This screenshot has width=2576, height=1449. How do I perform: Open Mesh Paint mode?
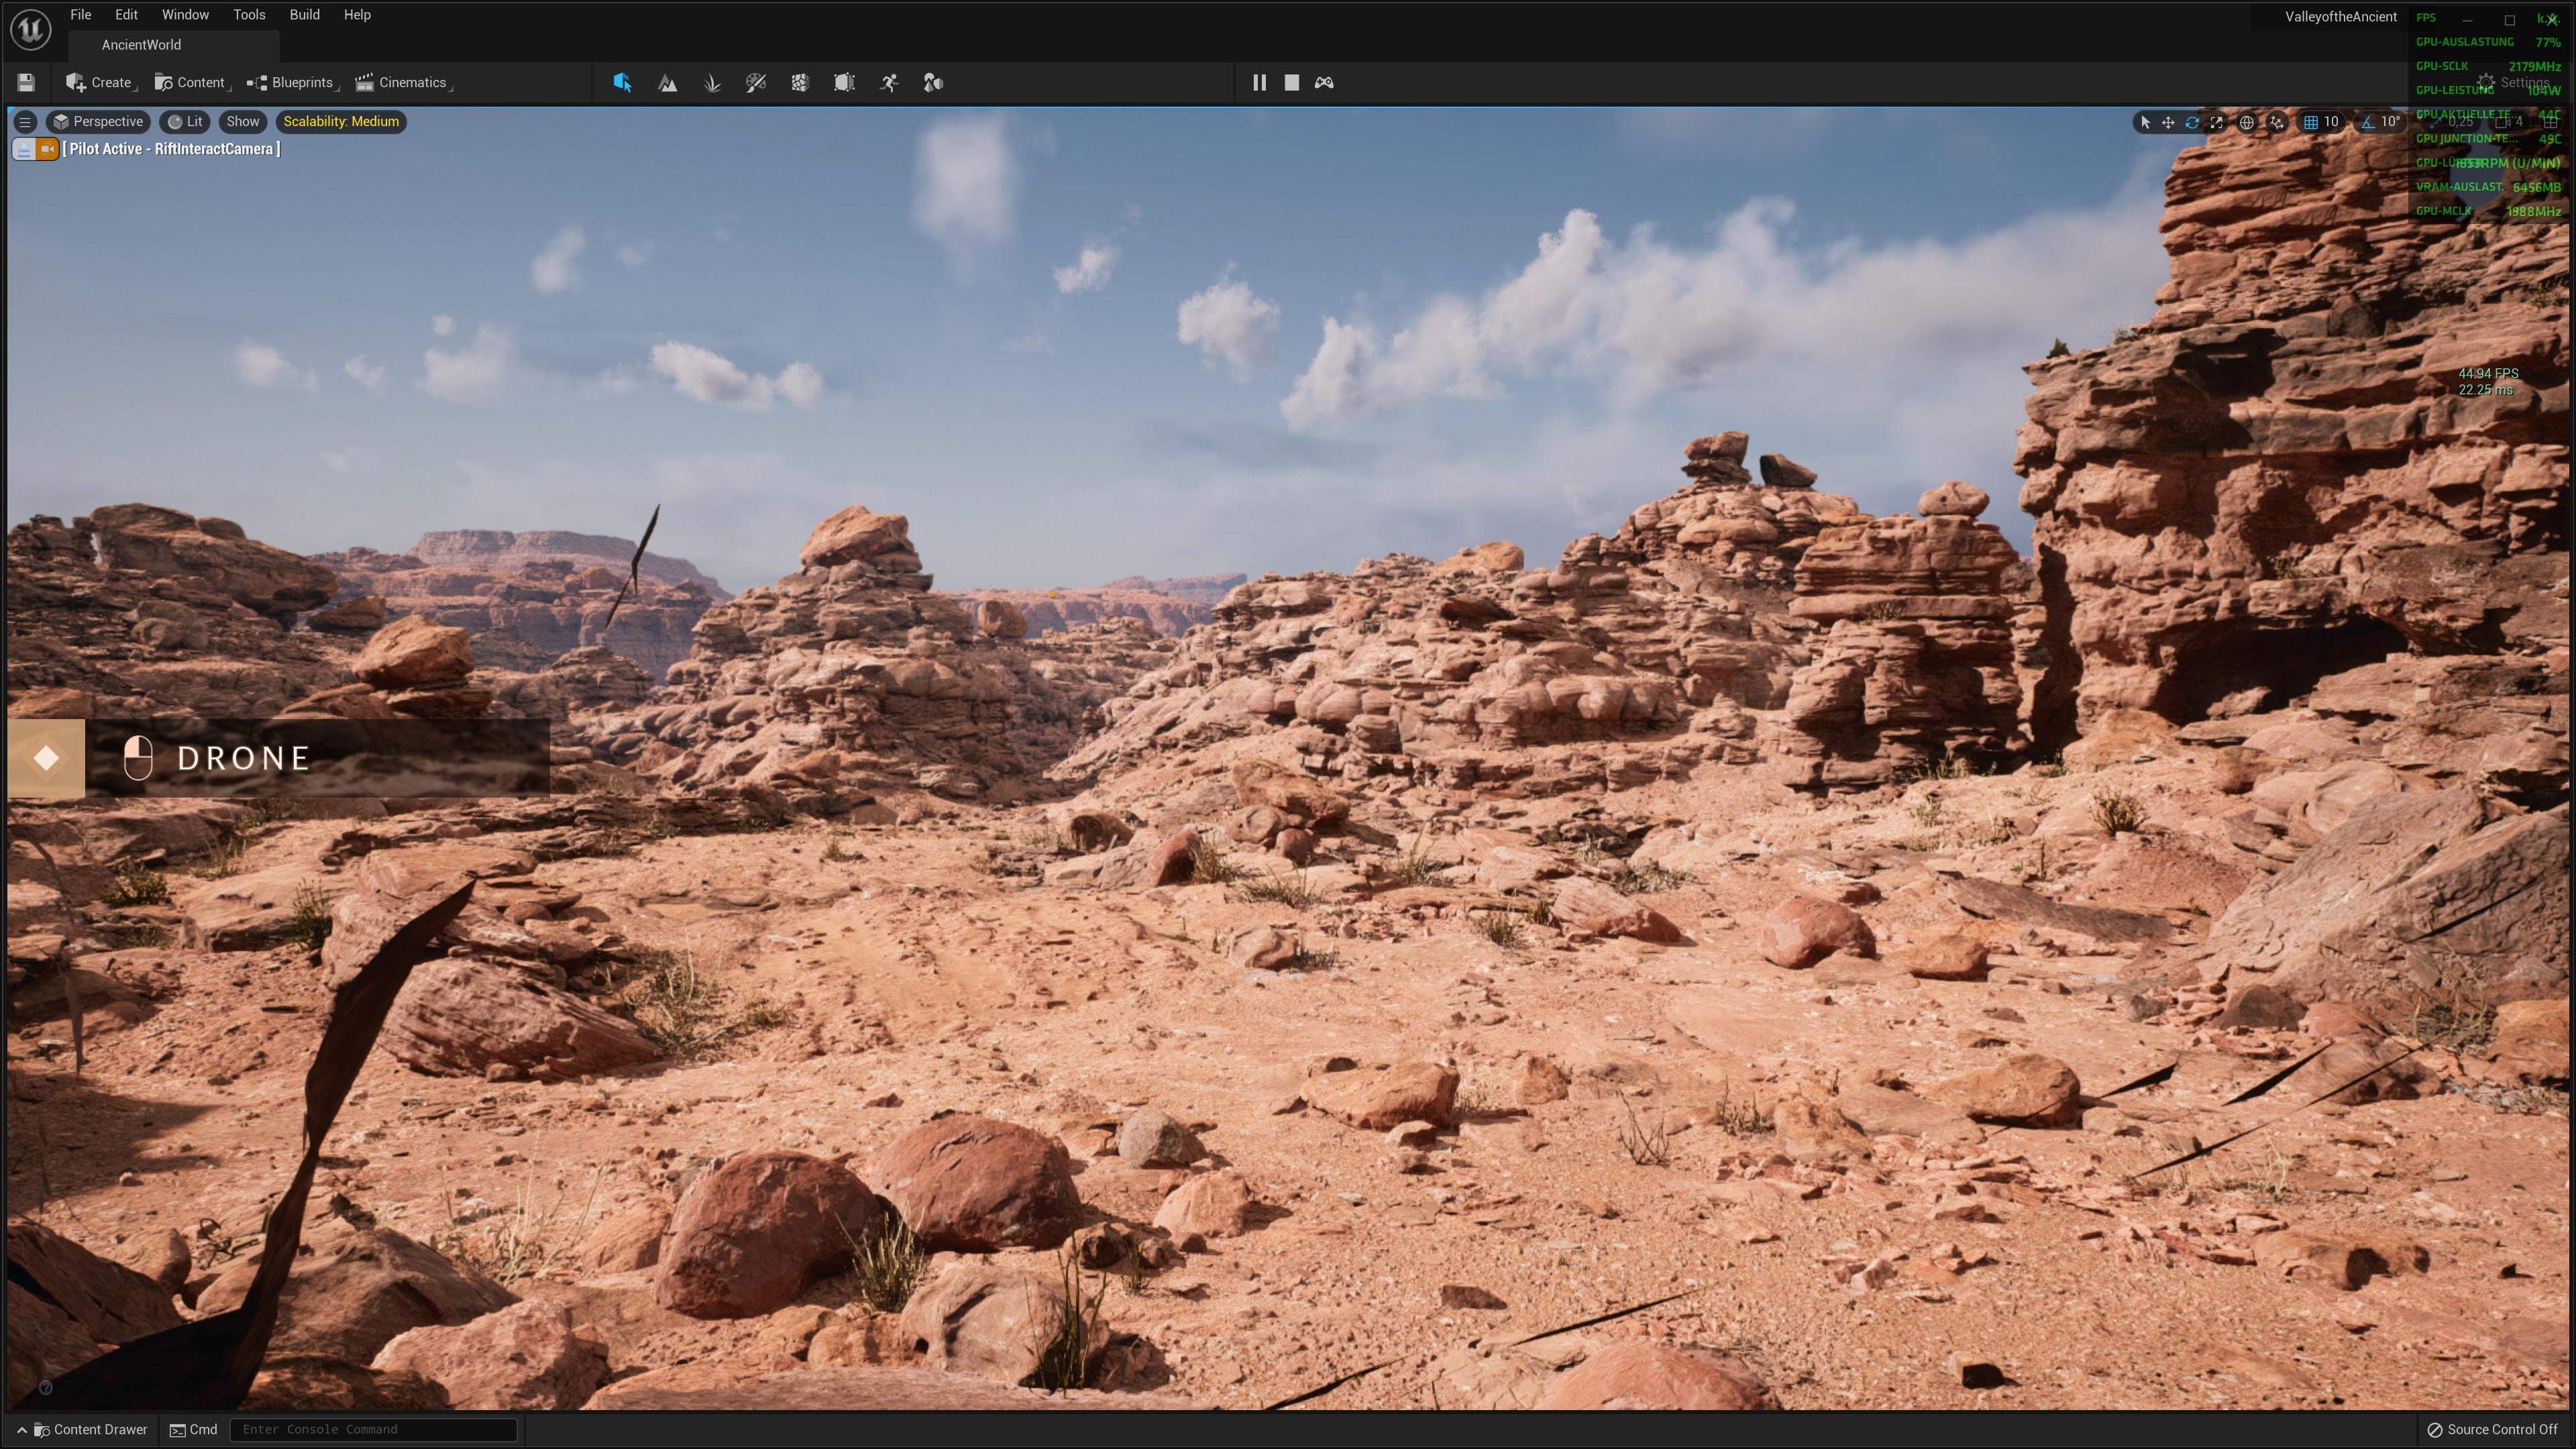pyautogui.click(x=756, y=83)
